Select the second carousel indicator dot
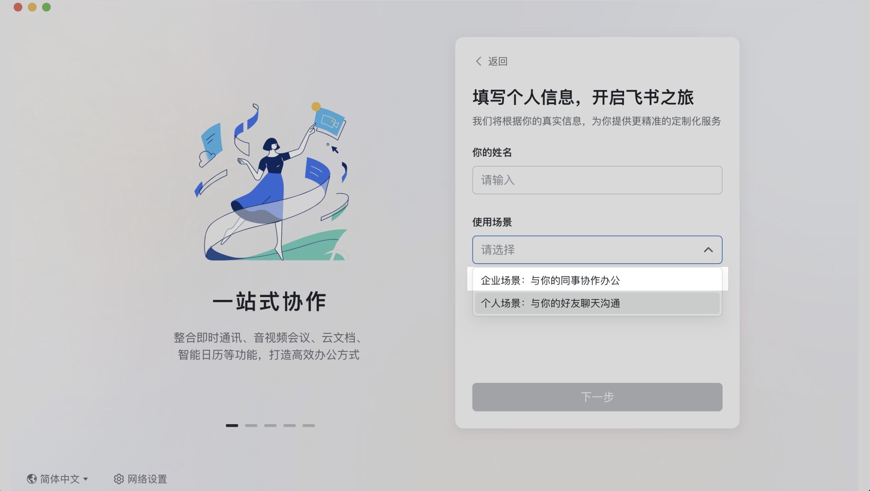Image resolution: width=870 pixels, height=491 pixels. [252, 425]
